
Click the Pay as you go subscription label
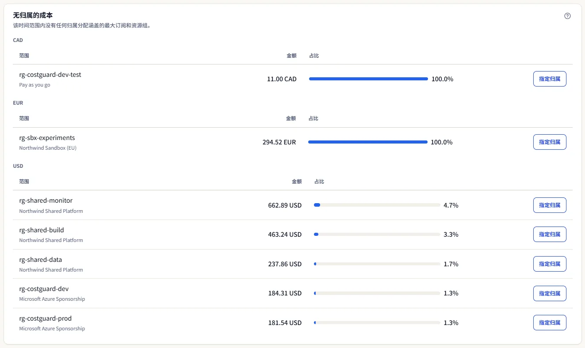(x=34, y=85)
